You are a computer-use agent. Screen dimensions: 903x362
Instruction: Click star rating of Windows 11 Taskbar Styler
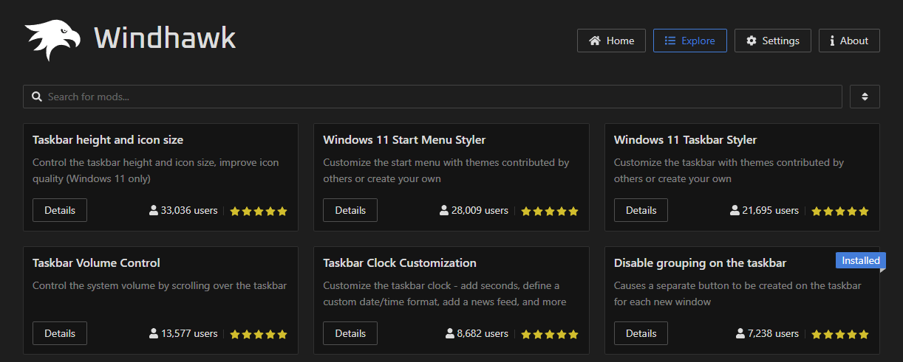click(x=840, y=211)
